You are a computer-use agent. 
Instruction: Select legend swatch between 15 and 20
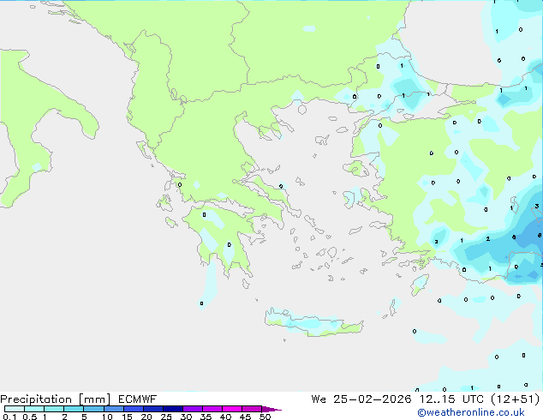[134, 409]
